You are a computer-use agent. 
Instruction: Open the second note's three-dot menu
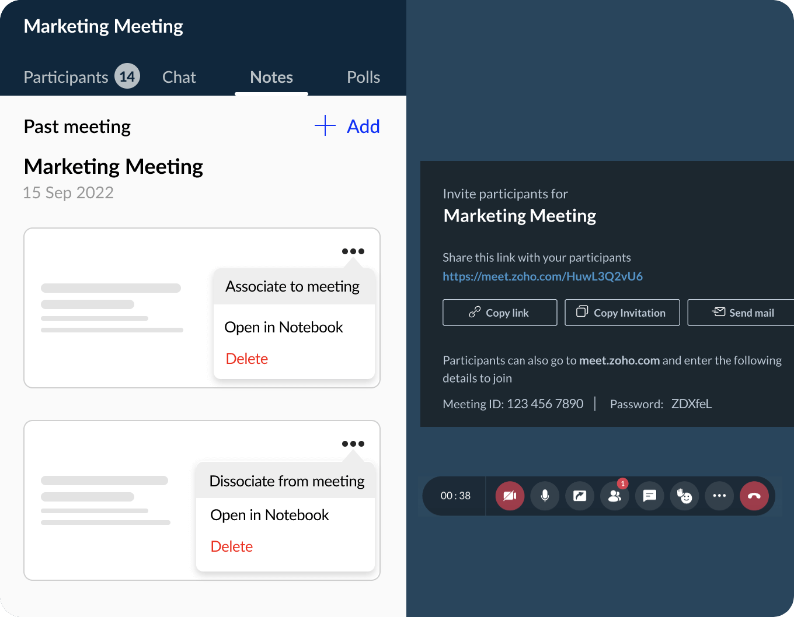(353, 444)
